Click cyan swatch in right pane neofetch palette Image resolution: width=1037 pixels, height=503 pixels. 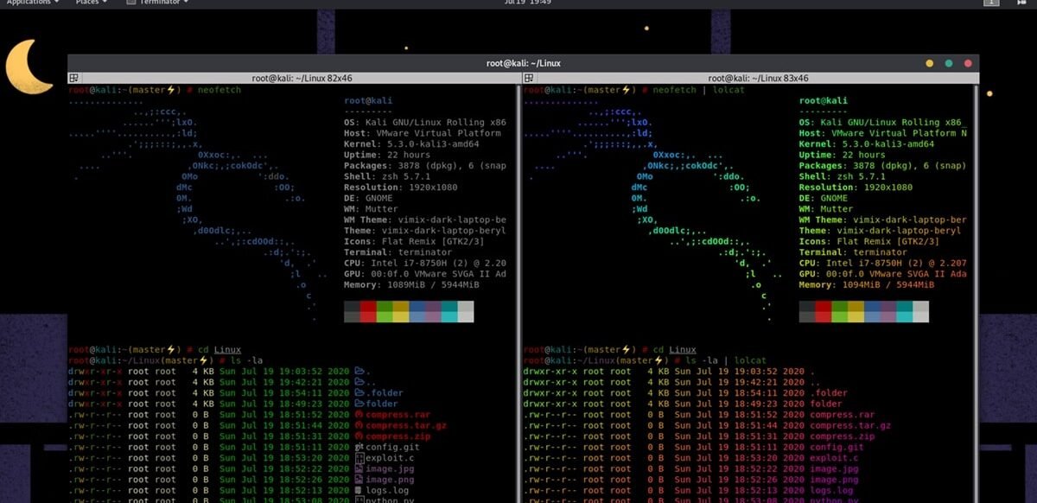(905, 311)
